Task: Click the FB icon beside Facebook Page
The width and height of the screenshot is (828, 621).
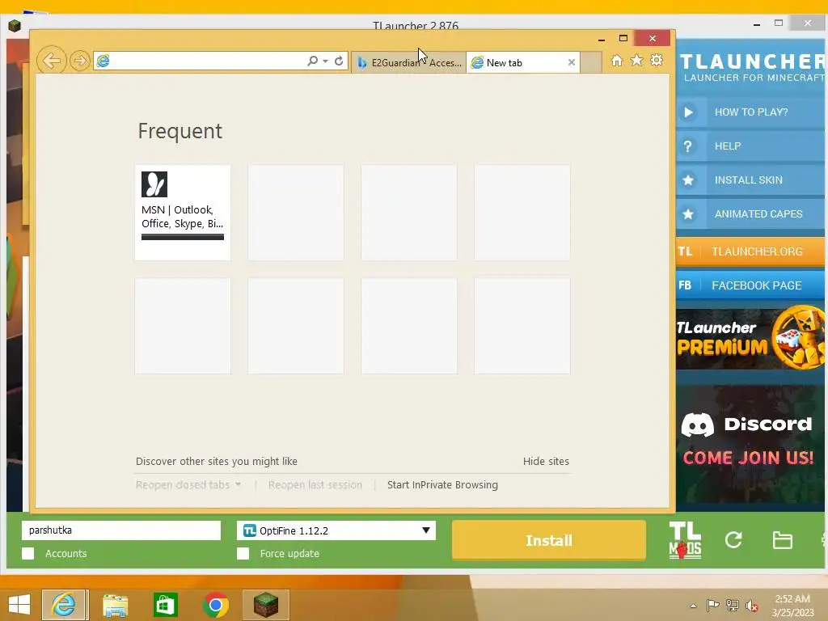Action: pyautogui.click(x=686, y=285)
